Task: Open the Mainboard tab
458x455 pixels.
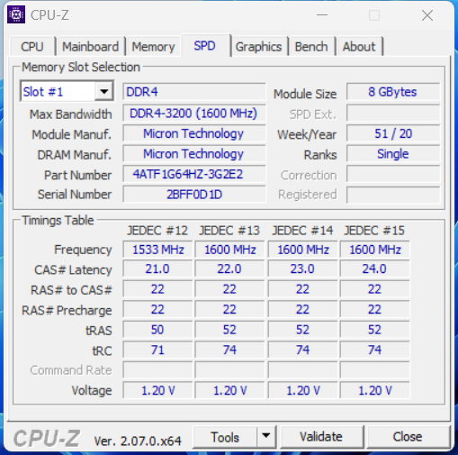Action: click(x=90, y=47)
